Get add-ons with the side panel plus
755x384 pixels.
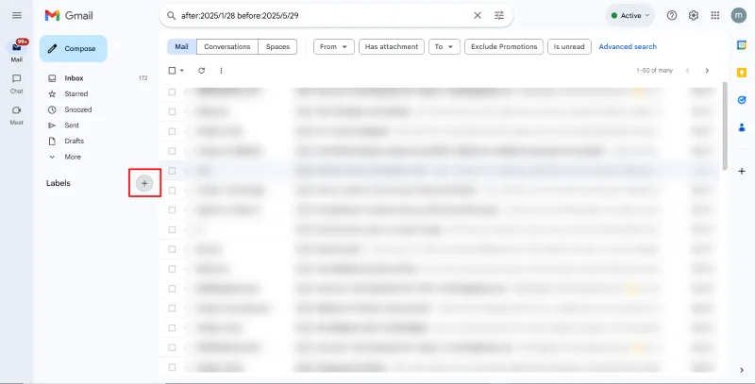[742, 172]
